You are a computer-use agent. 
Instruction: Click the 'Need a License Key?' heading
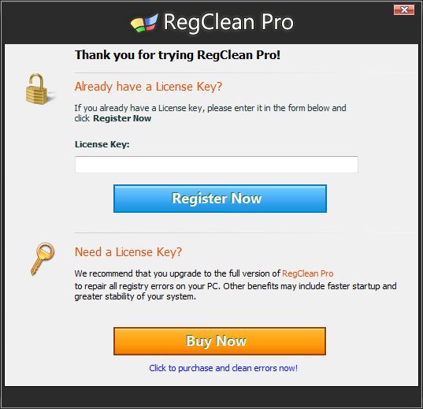tap(128, 252)
